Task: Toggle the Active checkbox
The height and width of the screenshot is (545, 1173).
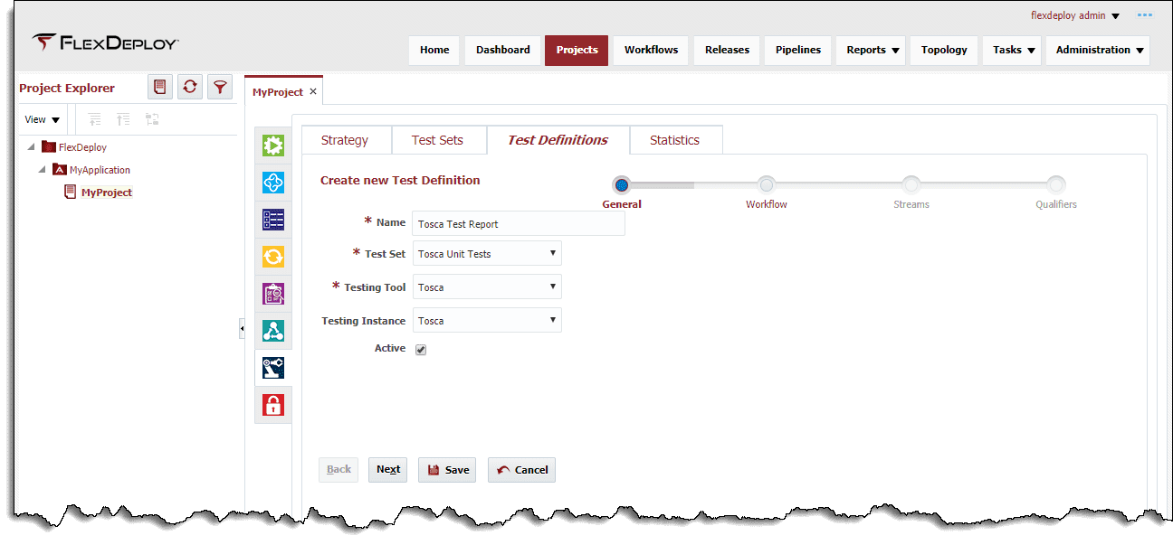Action: [421, 350]
